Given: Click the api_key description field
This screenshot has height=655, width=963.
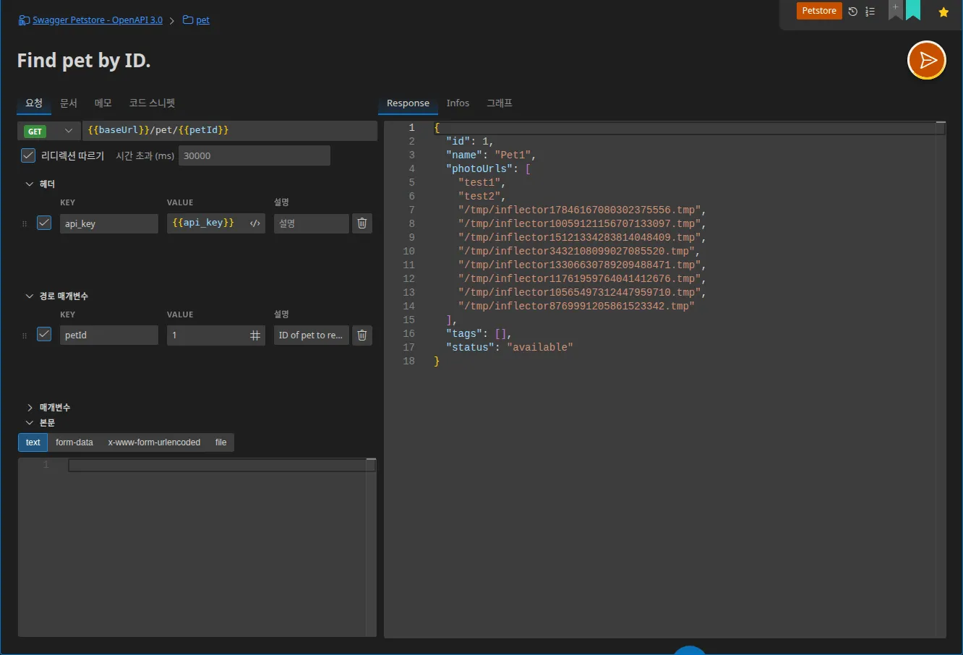Looking at the screenshot, I should tap(312, 223).
